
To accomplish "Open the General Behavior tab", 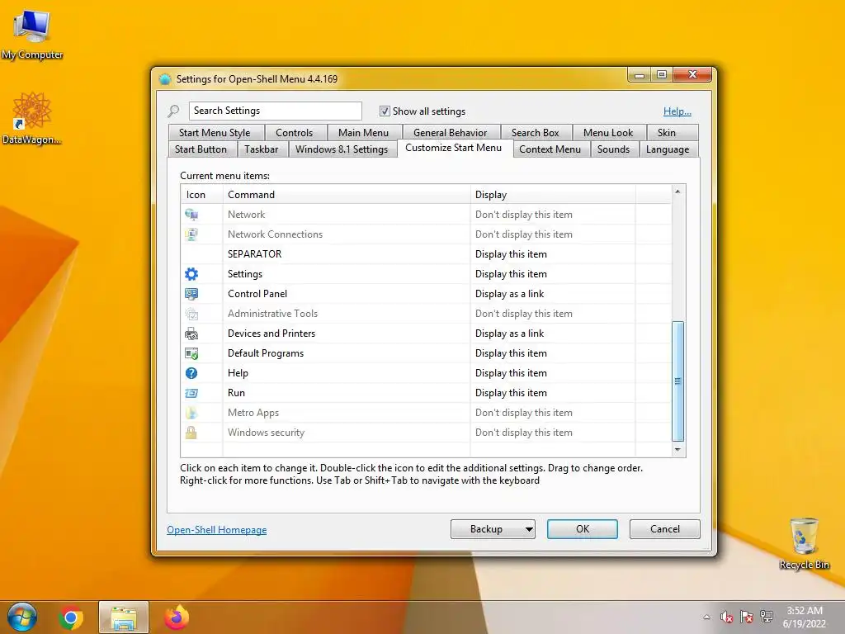I will [x=451, y=133].
